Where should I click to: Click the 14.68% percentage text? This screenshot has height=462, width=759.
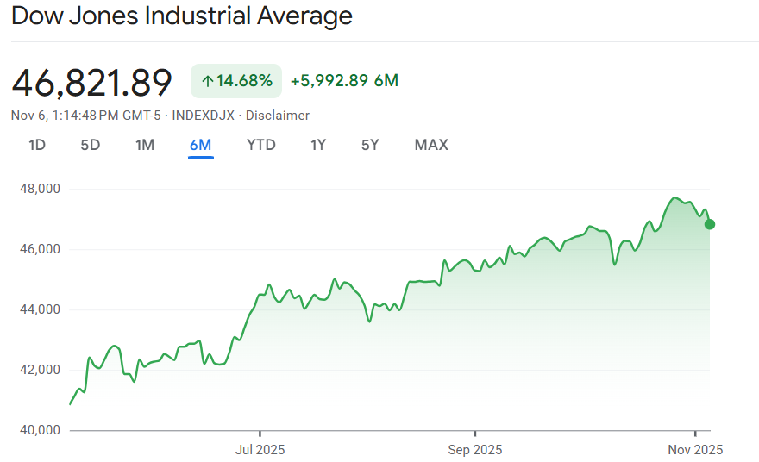point(244,81)
